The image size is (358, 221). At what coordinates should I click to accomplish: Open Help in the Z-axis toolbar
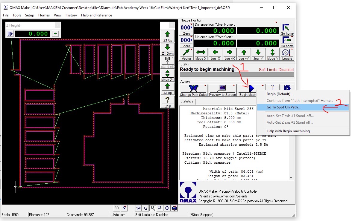click(168, 102)
